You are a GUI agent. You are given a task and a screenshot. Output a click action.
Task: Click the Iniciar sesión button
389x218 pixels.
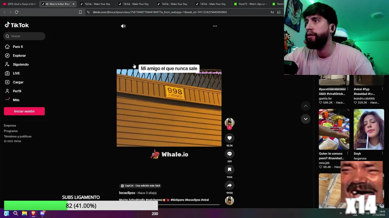click(x=24, y=111)
